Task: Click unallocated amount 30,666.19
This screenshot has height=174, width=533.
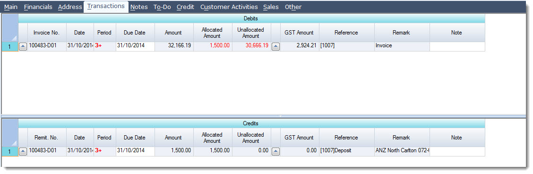Action: click(251, 47)
